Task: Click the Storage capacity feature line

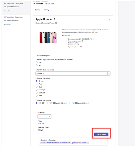Action: click(x=81, y=39)
